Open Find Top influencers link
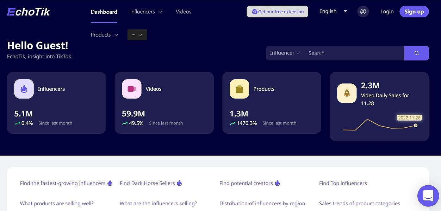The image size is (441, 211). click(343, 183)
